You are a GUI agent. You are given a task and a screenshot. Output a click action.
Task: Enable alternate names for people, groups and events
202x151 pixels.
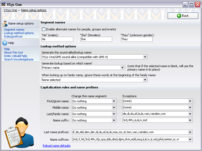click(43, 29)
